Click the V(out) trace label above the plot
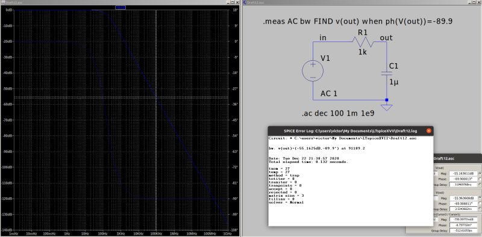The image size is (482, 237). (x=120, y=7)
